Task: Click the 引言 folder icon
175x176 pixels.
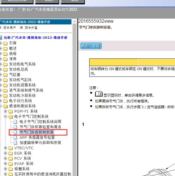Action: [5, 43]
